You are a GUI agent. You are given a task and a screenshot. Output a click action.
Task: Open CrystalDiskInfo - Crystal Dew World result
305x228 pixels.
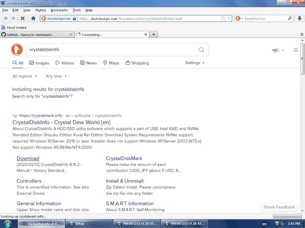(61, 122)
